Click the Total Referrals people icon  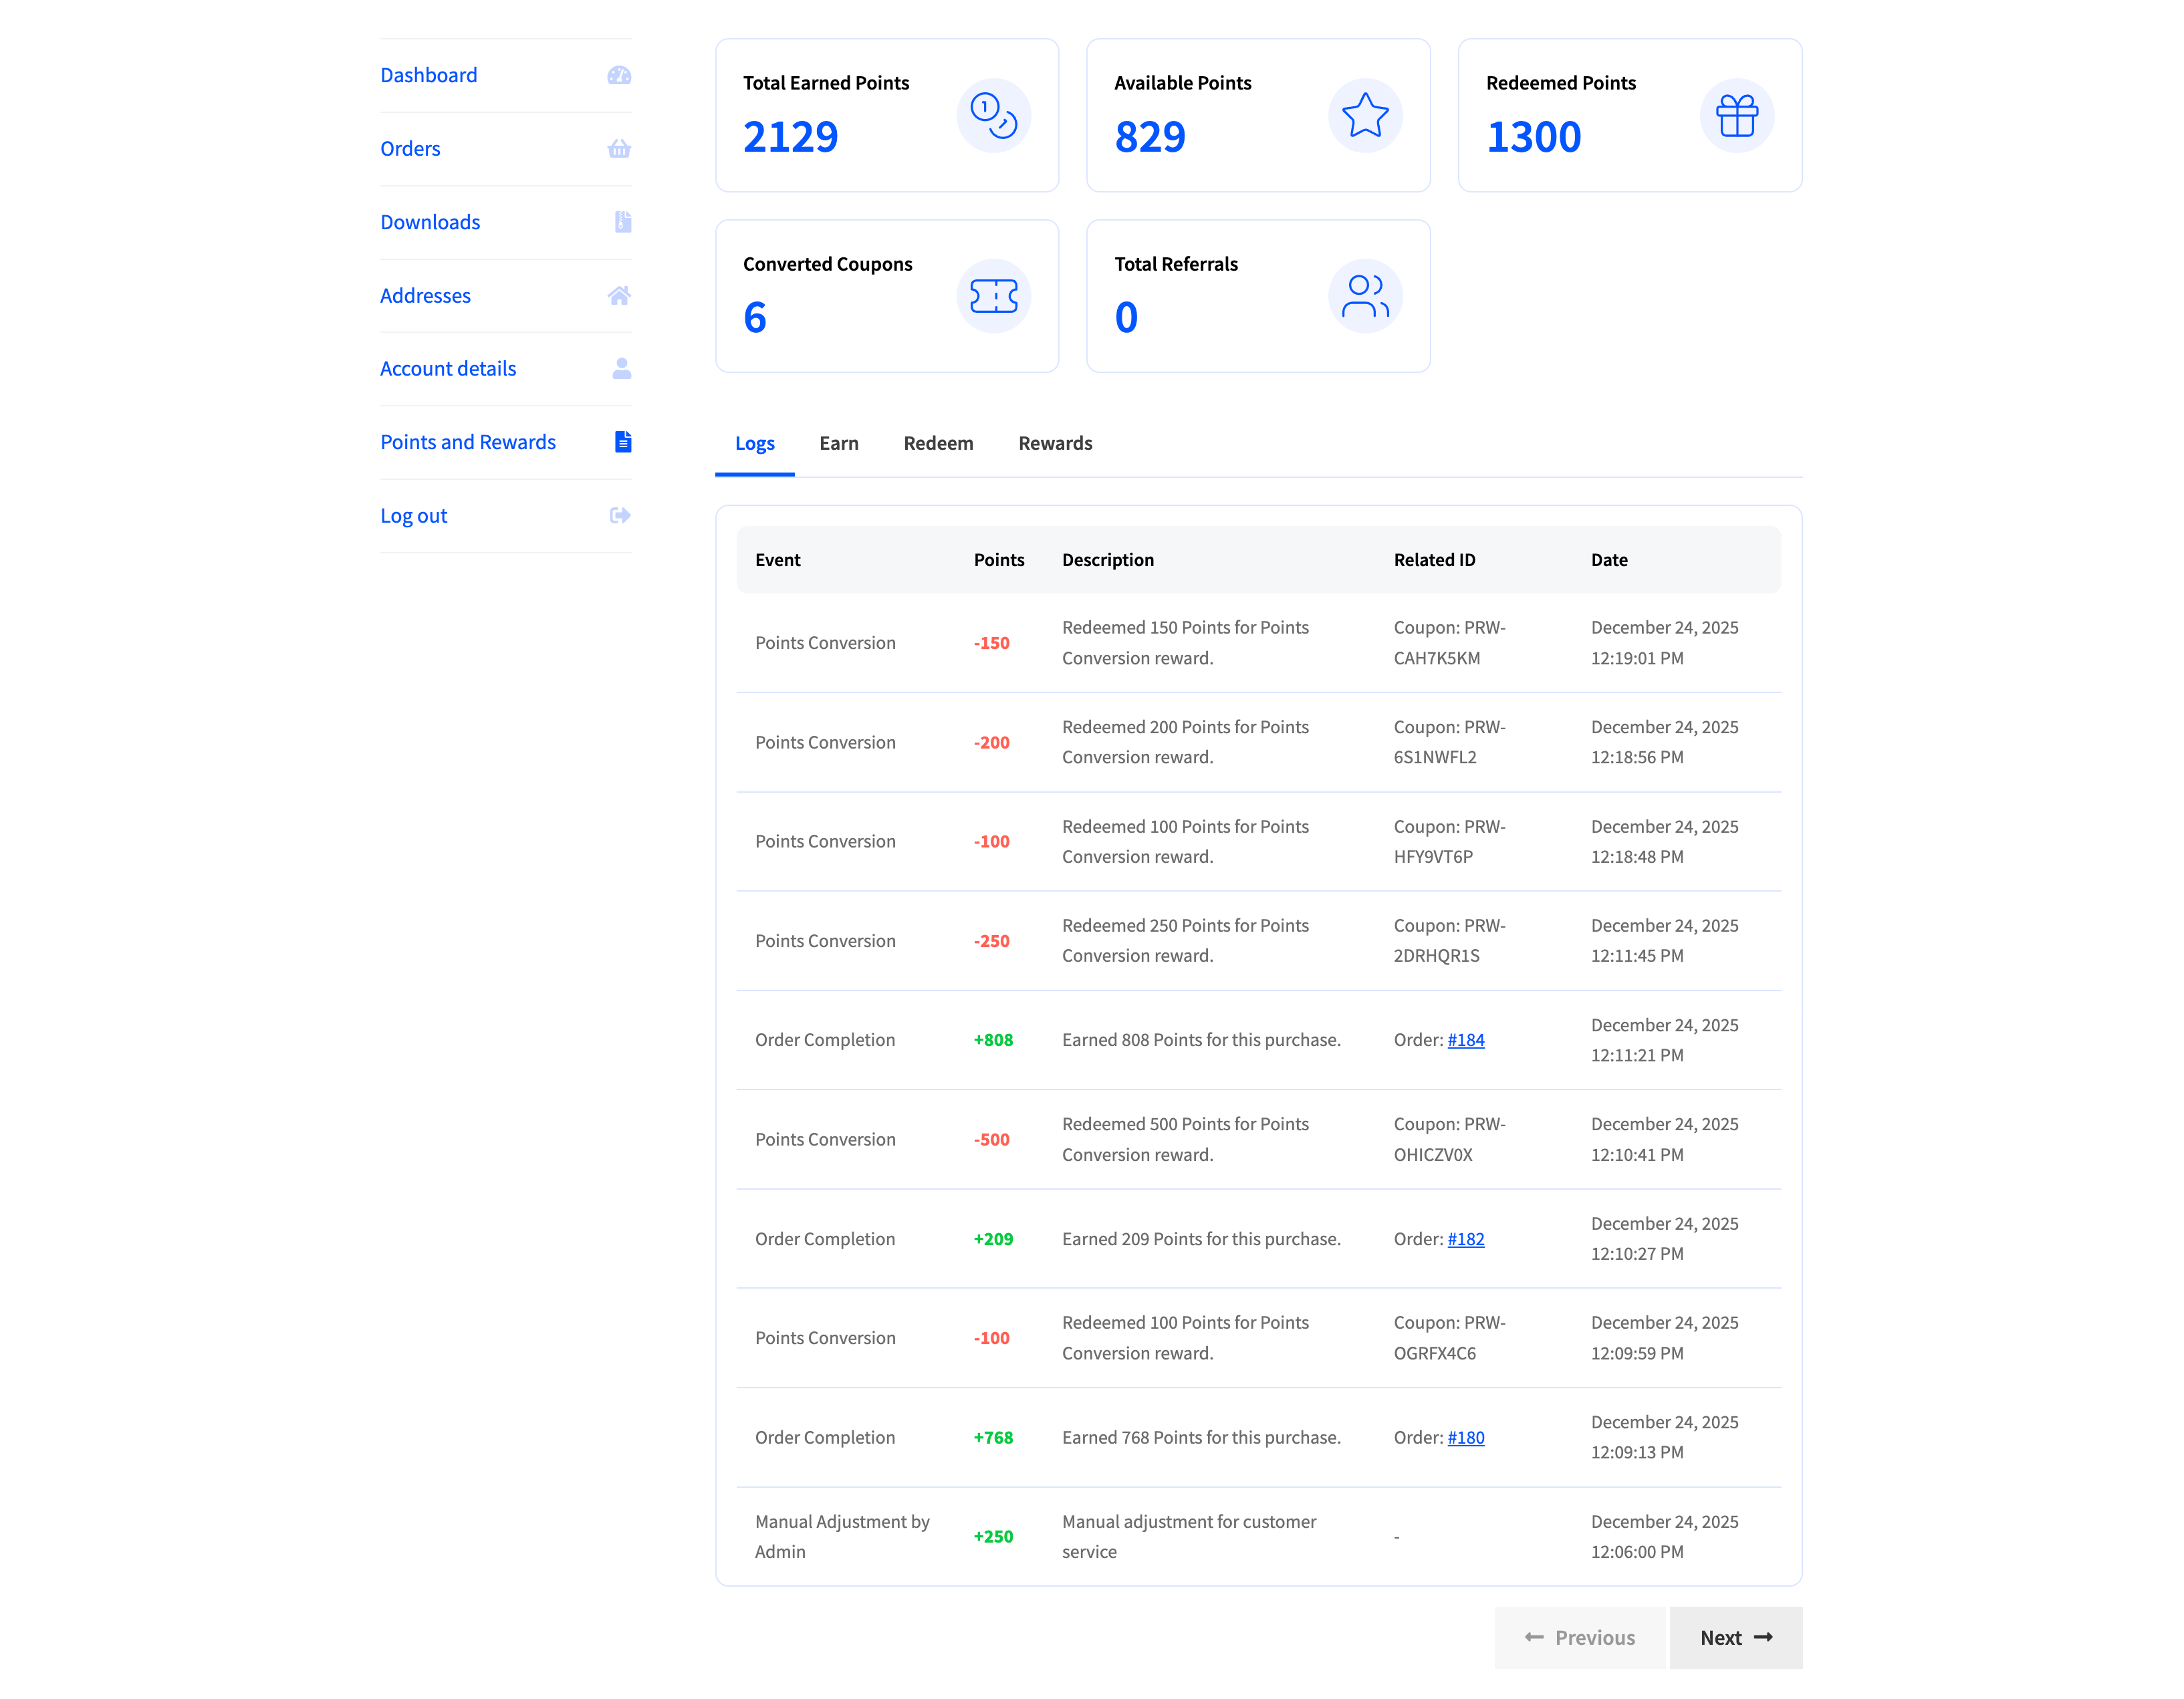(x=1364, y=296)
